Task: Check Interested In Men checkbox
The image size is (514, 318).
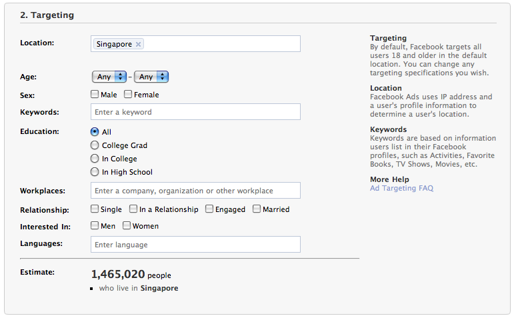Action: coord(95,226)
